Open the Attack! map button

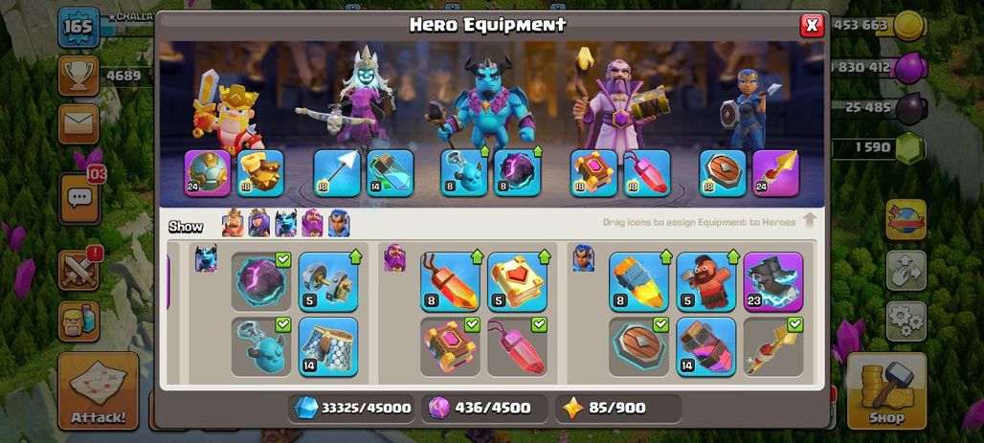coord(98,390)
